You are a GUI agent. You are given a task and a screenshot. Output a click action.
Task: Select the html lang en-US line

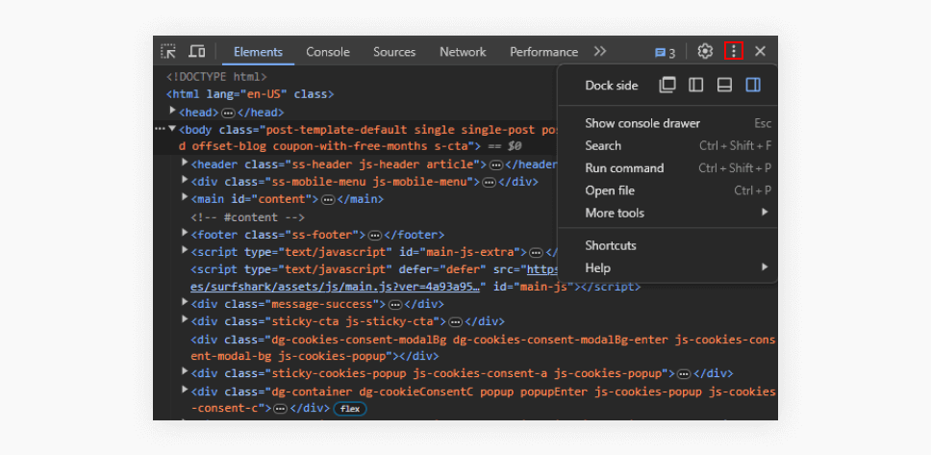pyautogui.click(x=250, y=94)
